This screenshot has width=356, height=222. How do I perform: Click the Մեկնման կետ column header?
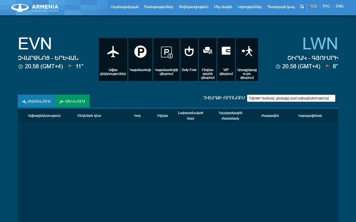pyautogui.click(x=89, y=116)
